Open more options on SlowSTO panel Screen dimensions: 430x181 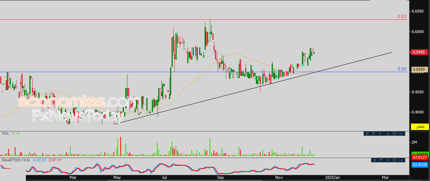point(401,161)
